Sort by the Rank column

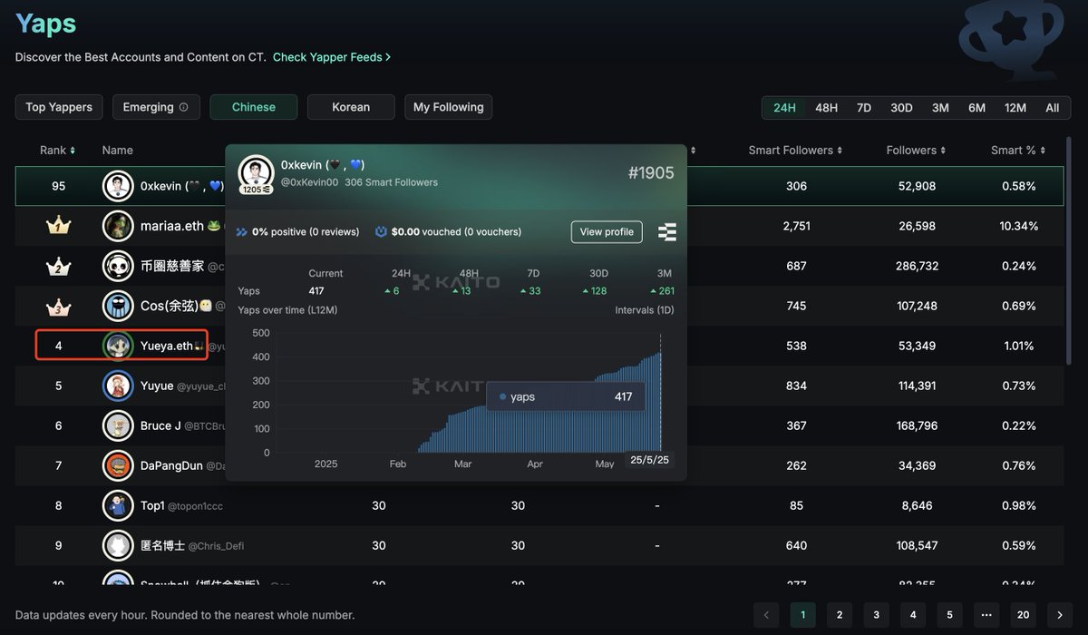click(x=58, y=150)
